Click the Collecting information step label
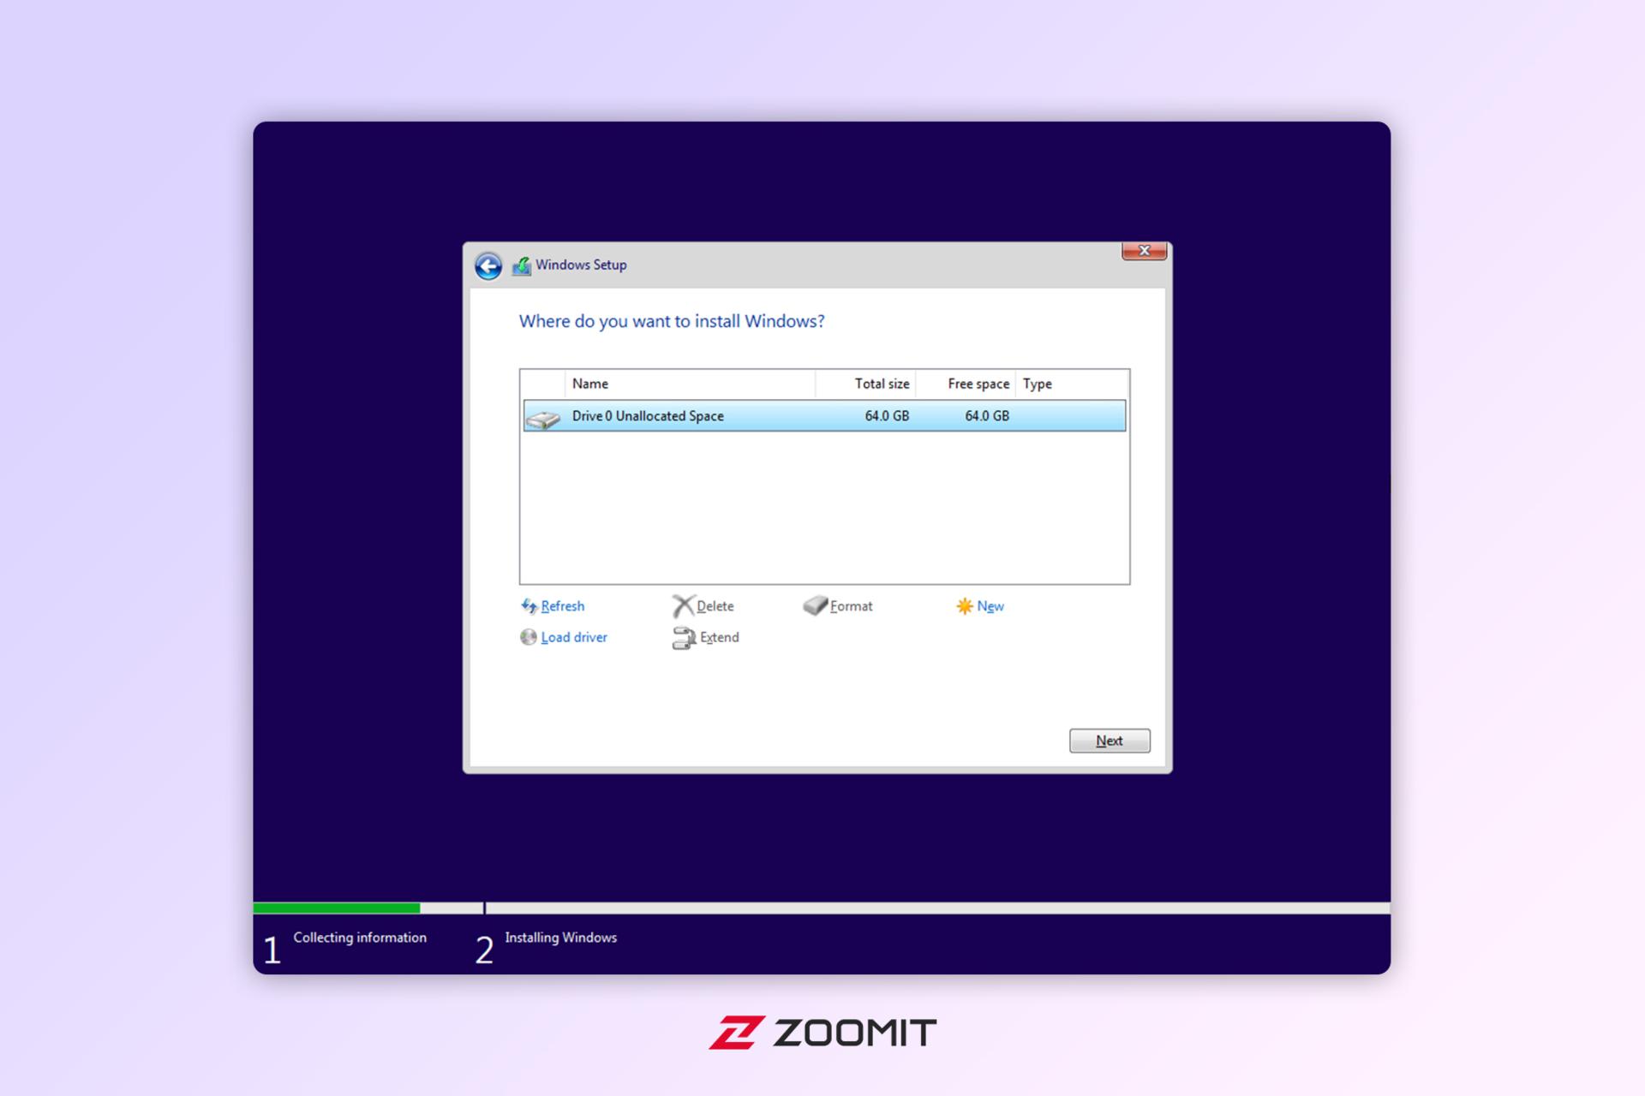This screenshot has height=1096, width=1645. pos(360,938)
